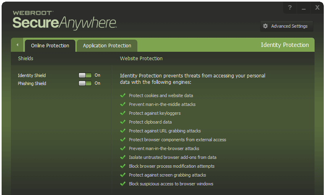Click the Phishing Shield label
The image size is (325, 195).
coord(32,83)
